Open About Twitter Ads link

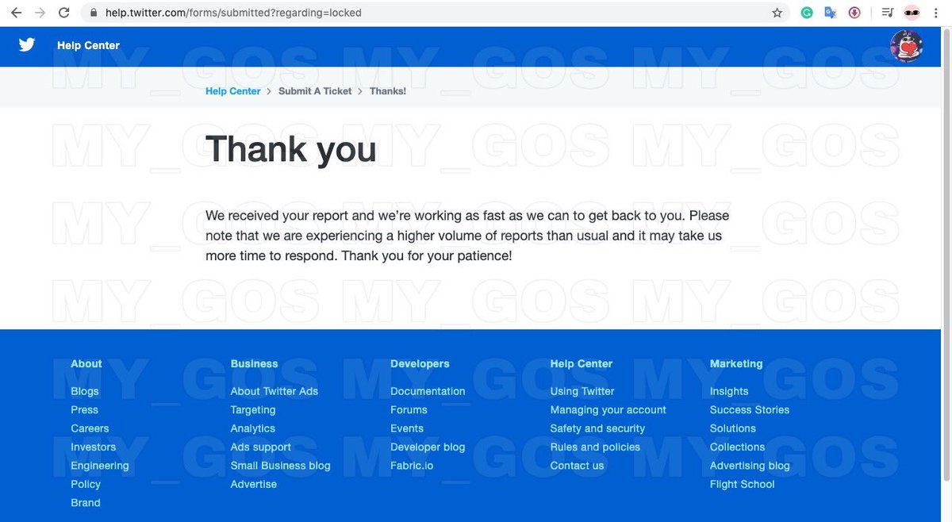coord(274,391)
